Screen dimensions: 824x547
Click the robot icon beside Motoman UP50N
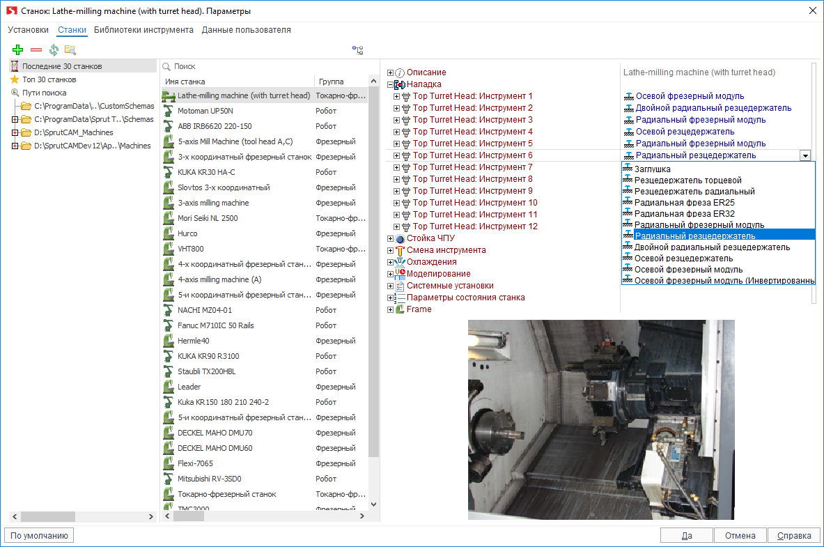[168, 111]
